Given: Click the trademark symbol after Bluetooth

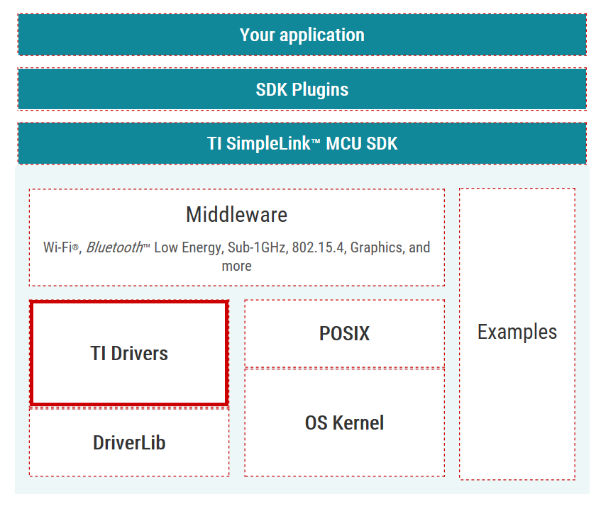Looking at the screenshot, I should [x=147, y=246].
